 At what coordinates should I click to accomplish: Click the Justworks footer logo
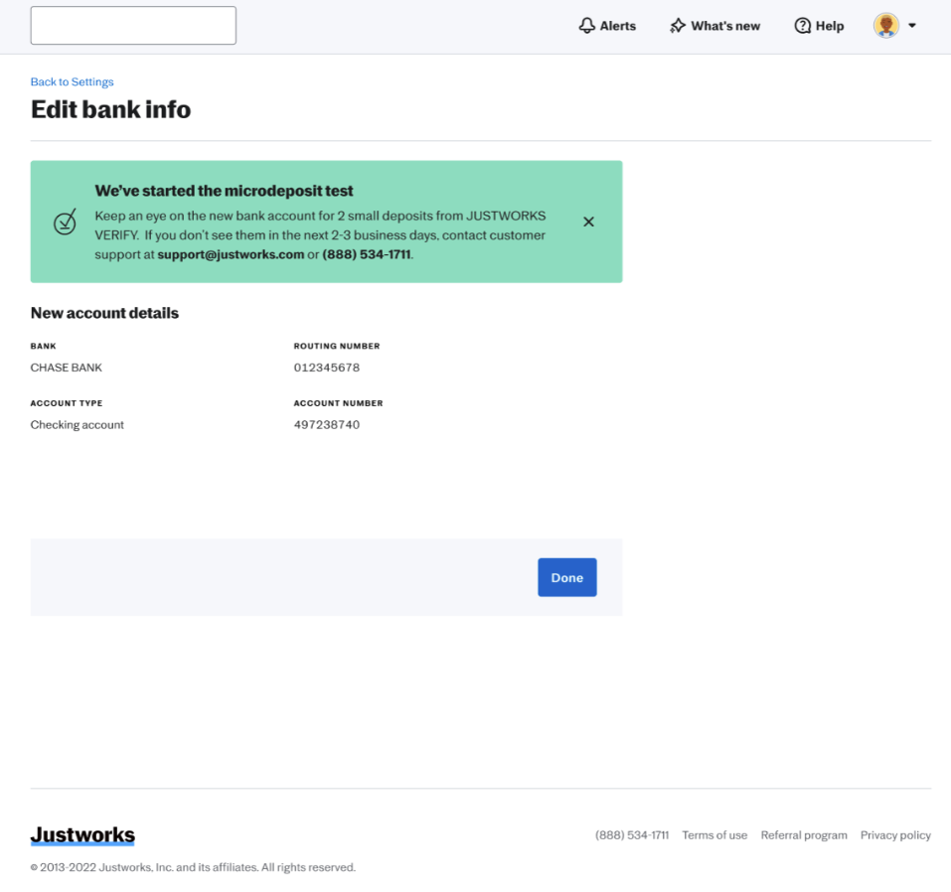tap(82, 835)
